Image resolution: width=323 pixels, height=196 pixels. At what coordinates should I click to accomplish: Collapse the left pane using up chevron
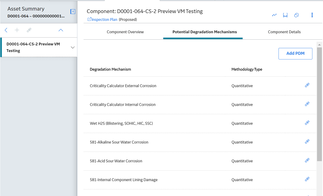61,30
